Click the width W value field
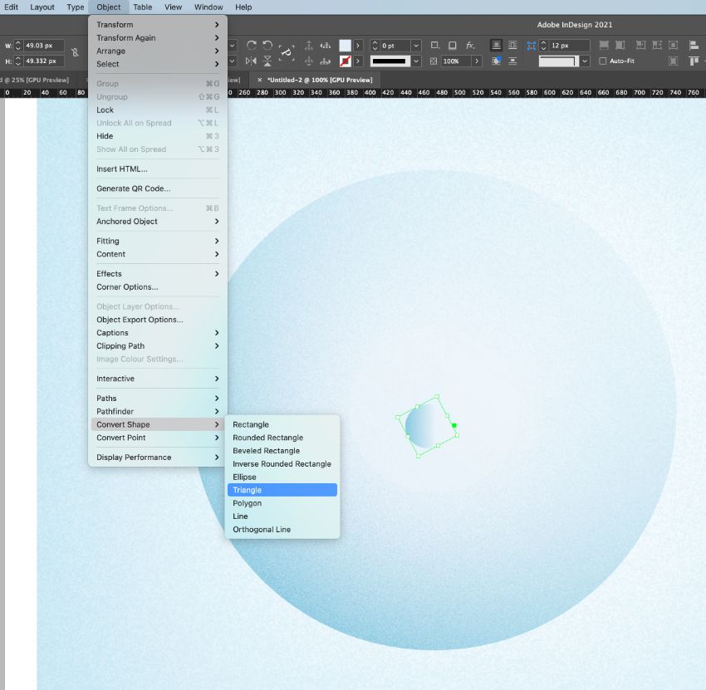This screenshot has height=690, width=706. pos(43,46)
